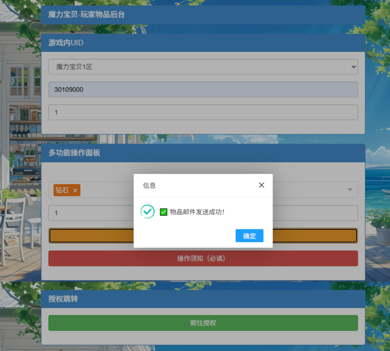This screenshot has width=390, height=351.
Task: Select the 游戏内UID panel header
Action: 203,43
